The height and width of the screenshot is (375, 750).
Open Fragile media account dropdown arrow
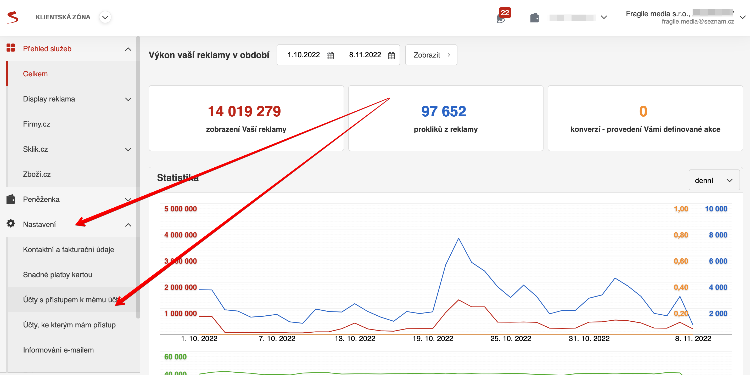(x=743, y=17)
